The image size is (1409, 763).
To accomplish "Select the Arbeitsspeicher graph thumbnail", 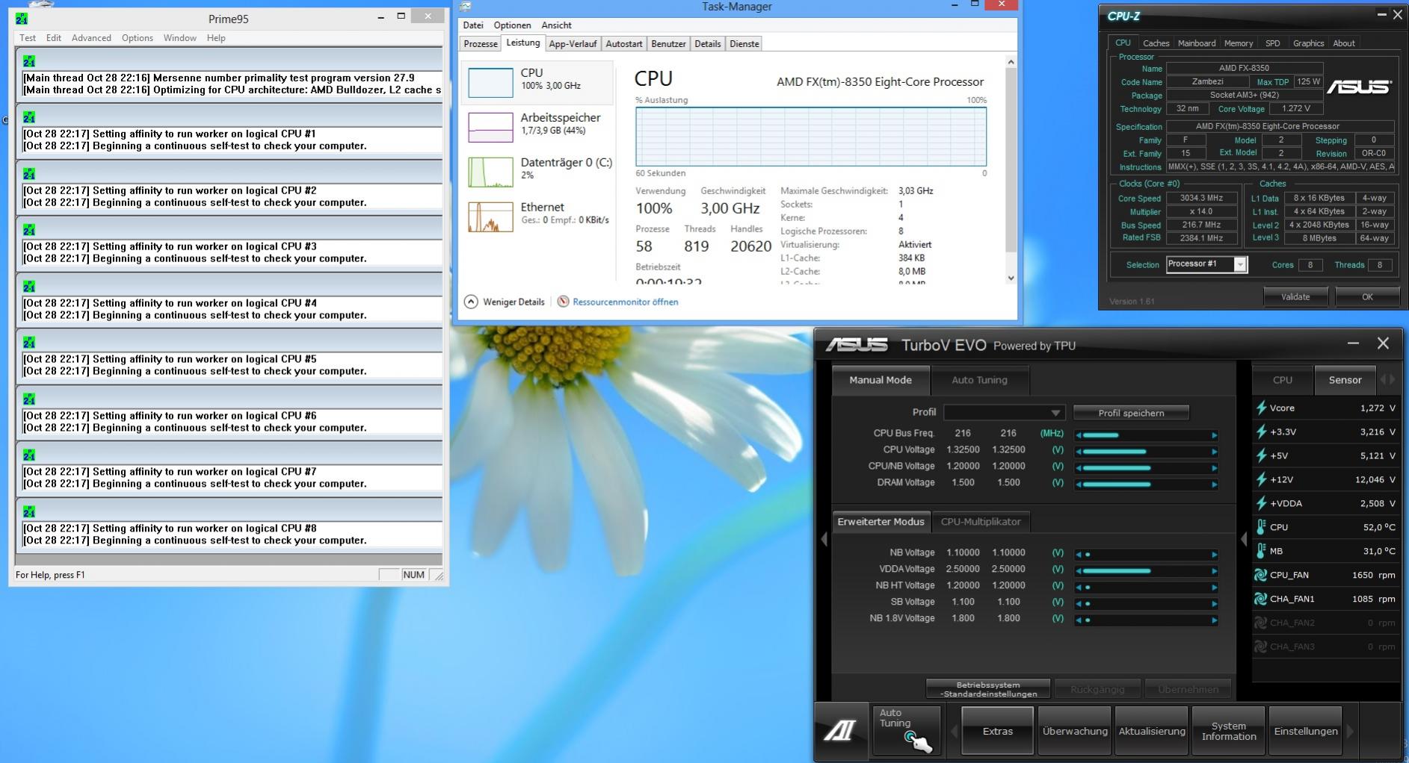I will 490,126.
